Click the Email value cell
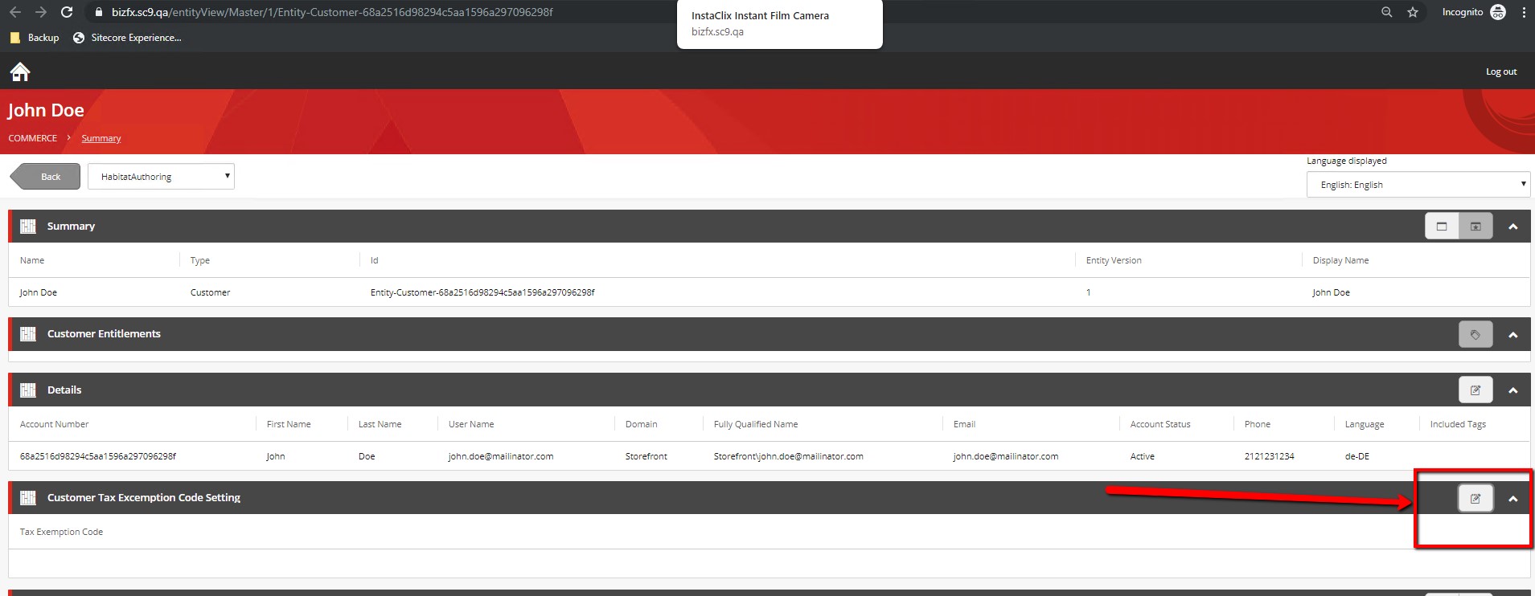Image resolution: width=1535 pixels, height=596 pixels. 1006,456
